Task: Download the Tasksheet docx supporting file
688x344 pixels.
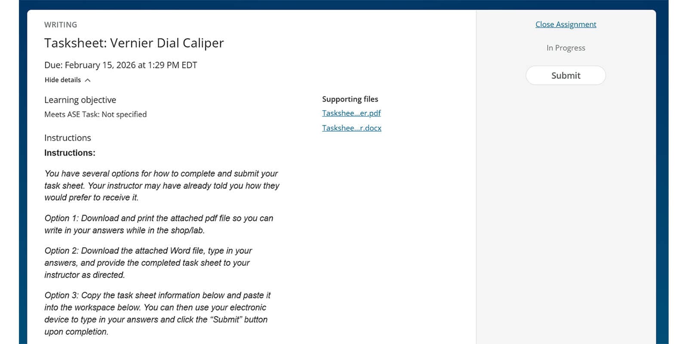Action: [351, 128]
